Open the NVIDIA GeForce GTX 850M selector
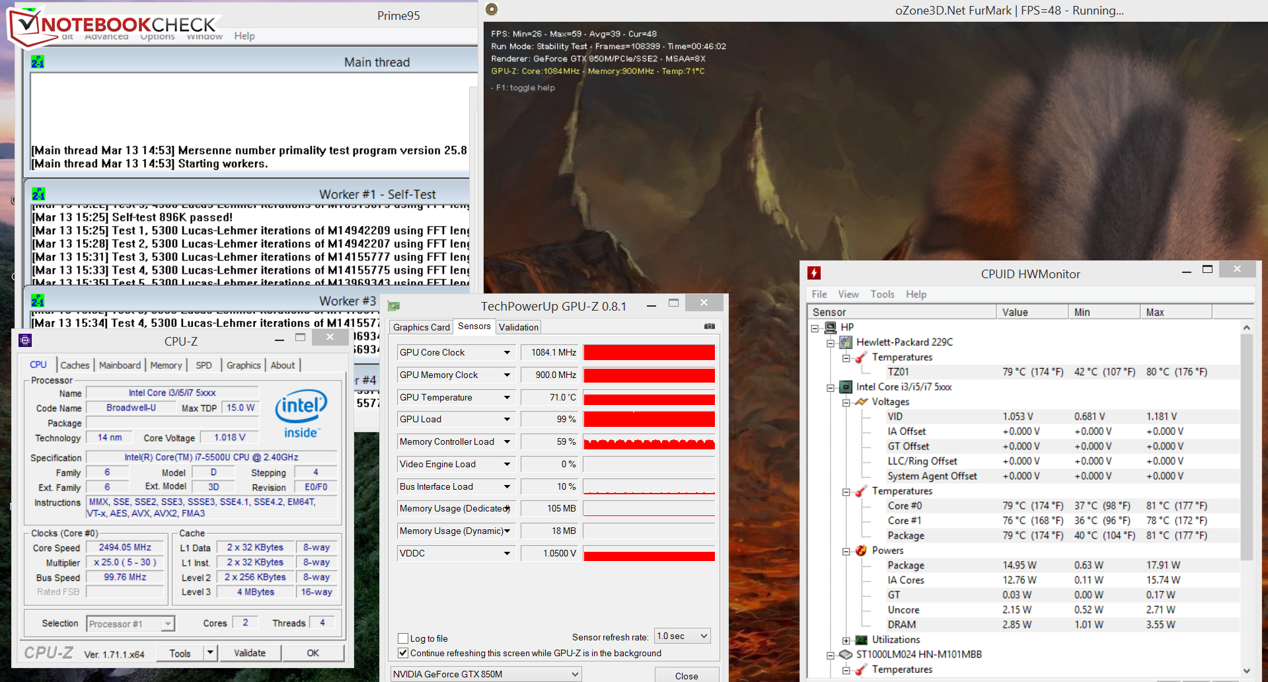Screen dimensions: 1268x682 point(486,674)
